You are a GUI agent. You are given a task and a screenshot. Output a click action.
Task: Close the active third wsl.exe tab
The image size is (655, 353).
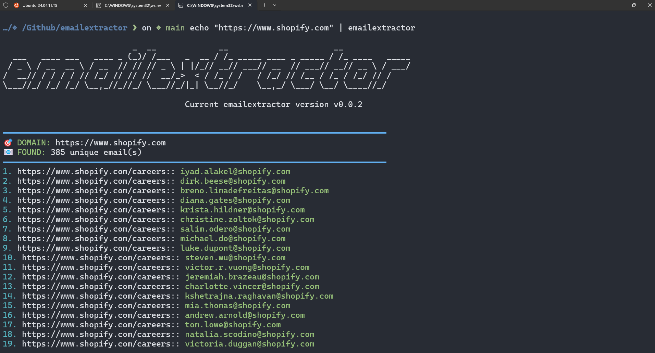(250, 5)
